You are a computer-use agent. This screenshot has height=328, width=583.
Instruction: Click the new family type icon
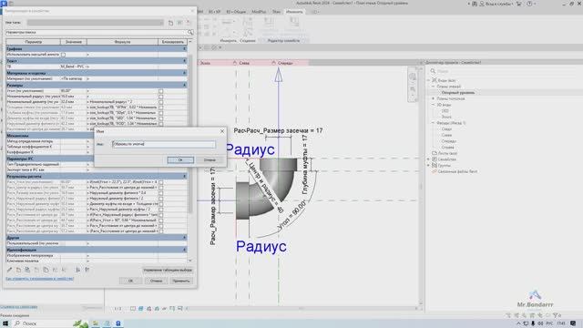170,23
